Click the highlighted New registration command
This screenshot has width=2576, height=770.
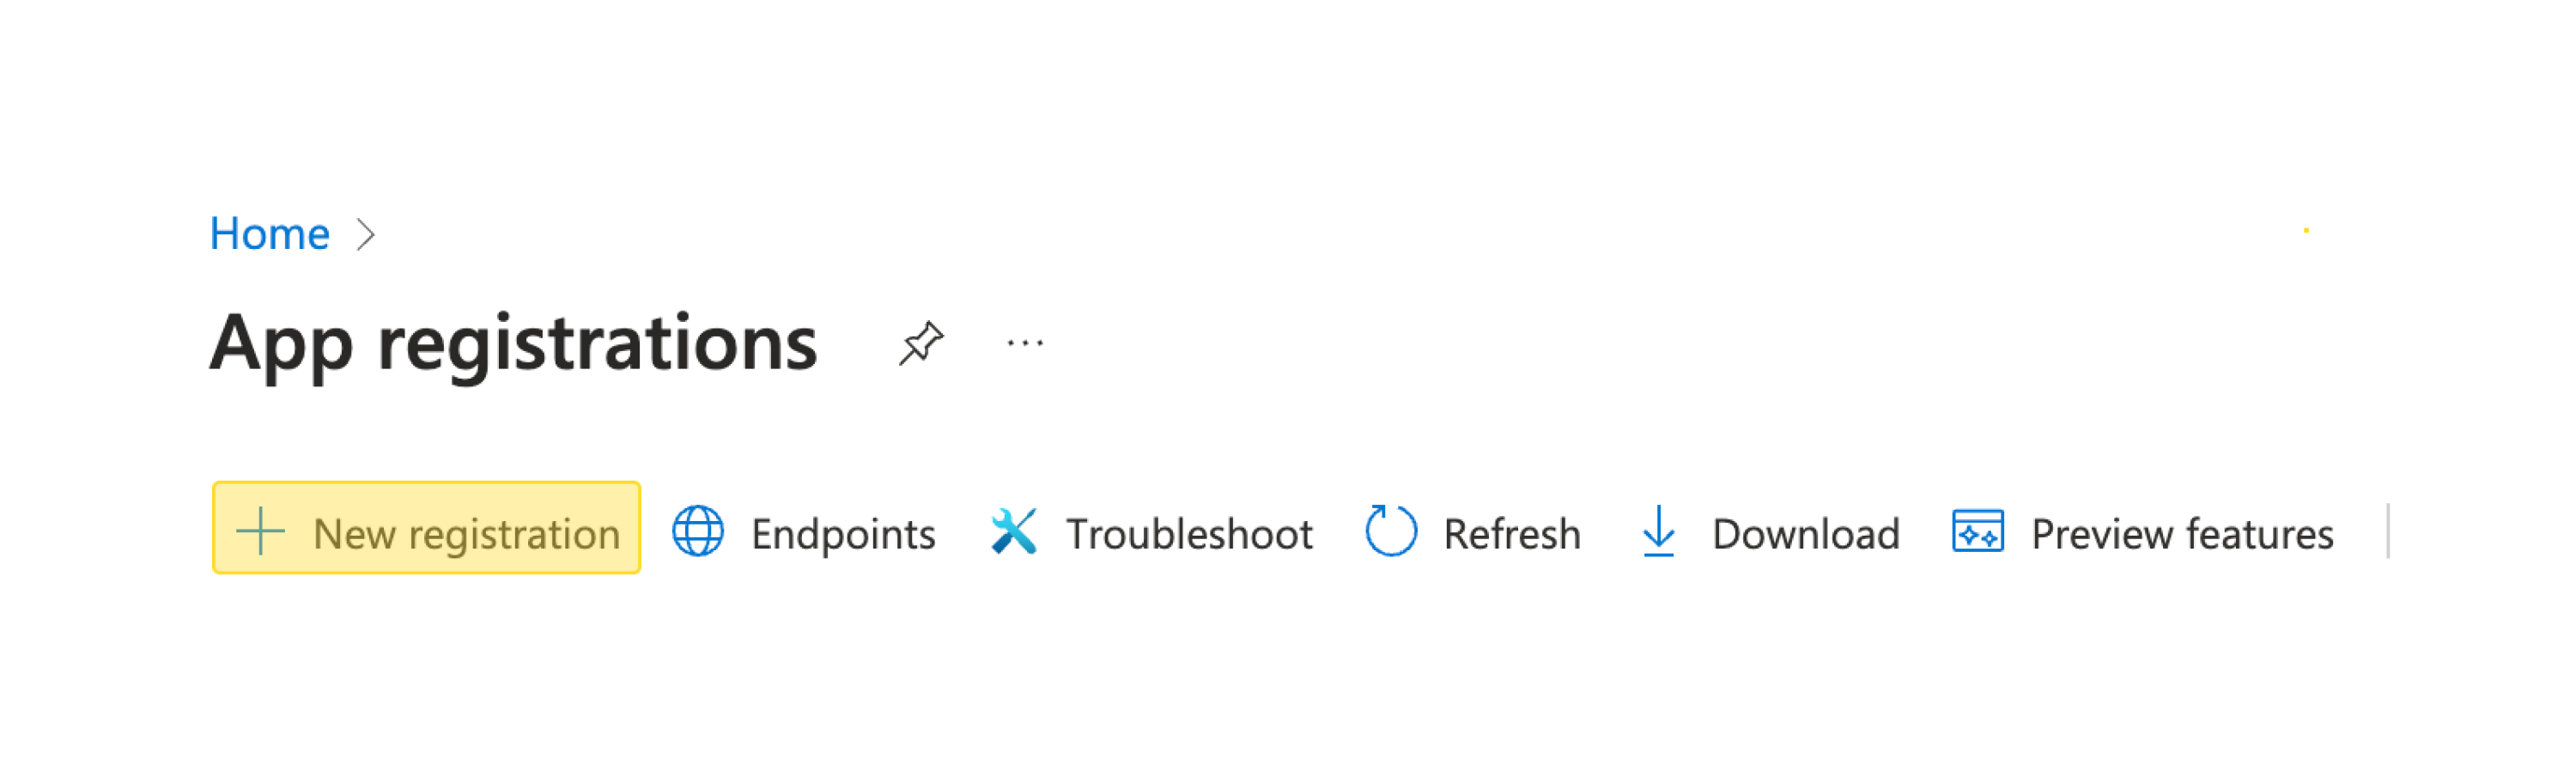424,533
